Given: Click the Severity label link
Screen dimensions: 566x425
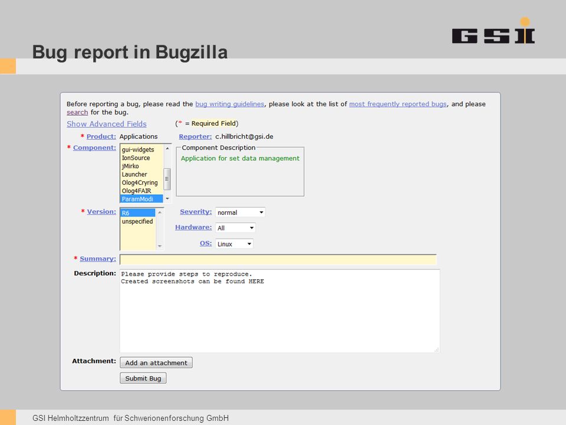Looking at the screenshot, I should point(196,212).
